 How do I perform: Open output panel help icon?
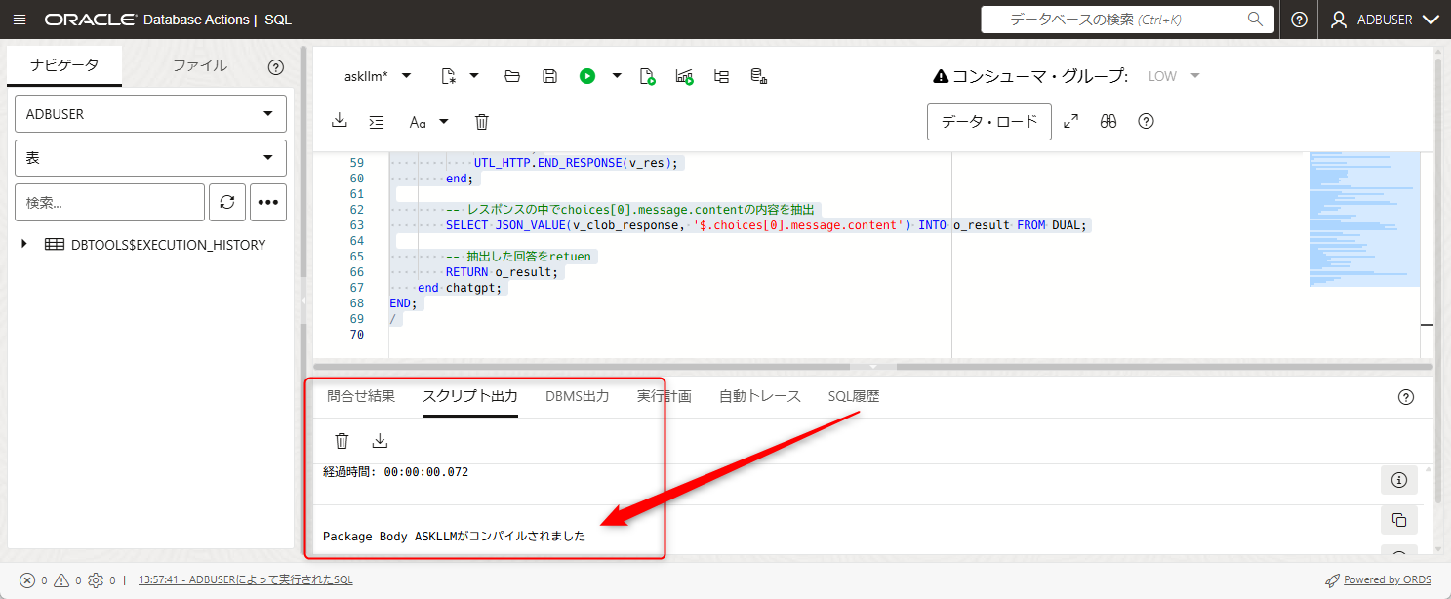(x=1406, y=397)
